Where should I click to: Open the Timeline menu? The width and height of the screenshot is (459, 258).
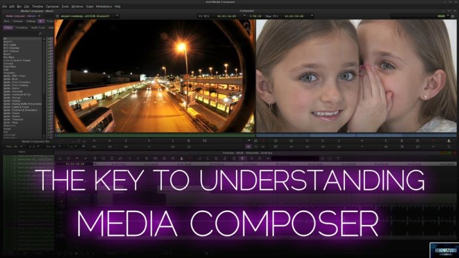tap(38, 7)
